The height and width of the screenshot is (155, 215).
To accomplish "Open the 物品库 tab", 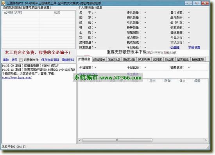I will tap(170, 60).
